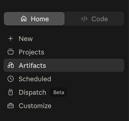Select the Artifacts menu item

click(64, 65)
